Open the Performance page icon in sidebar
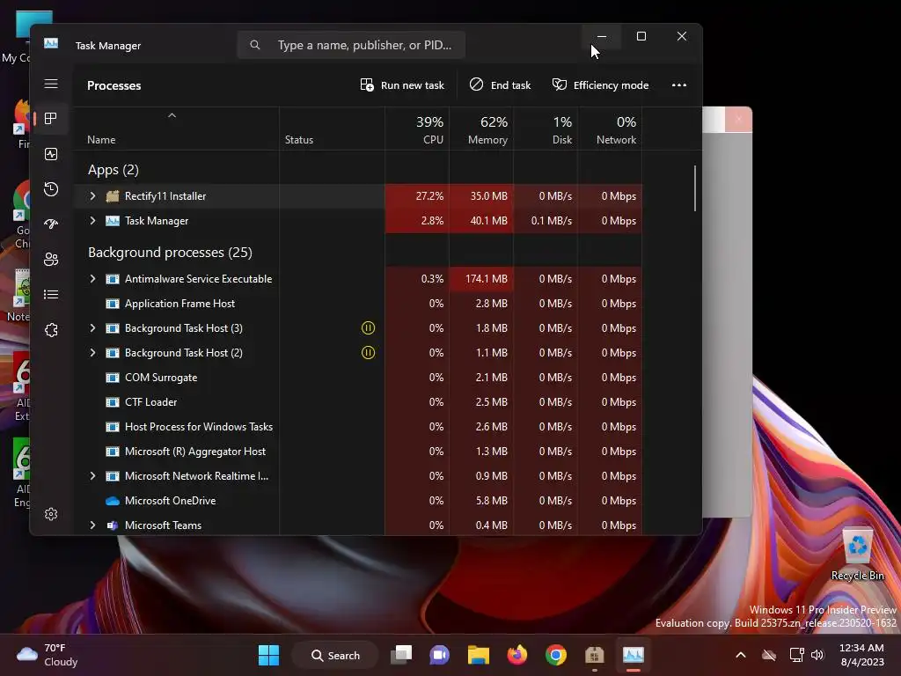Viewport: 901px width, 676px height. coord(51,154)
